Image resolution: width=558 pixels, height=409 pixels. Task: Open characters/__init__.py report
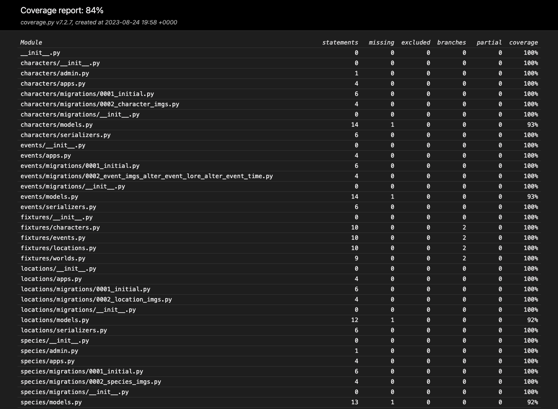pyautogui.click(x=60, y=63)
